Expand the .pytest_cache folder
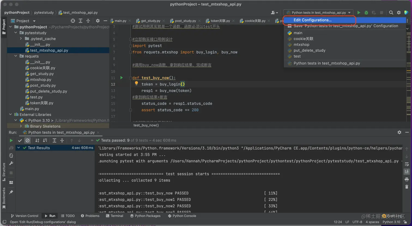Screen dimensions: 412x226 click(21, 39)
